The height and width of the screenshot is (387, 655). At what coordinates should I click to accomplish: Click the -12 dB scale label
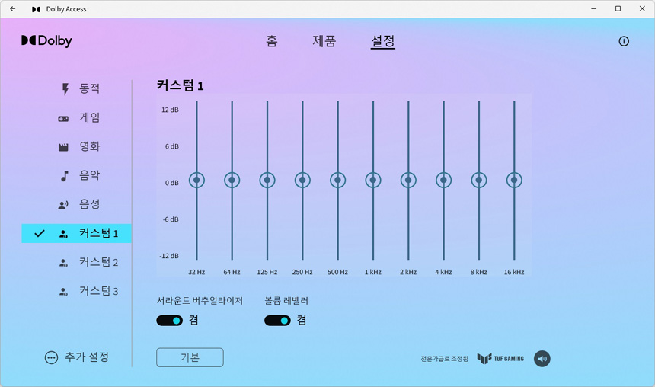(x=169, y=256)
